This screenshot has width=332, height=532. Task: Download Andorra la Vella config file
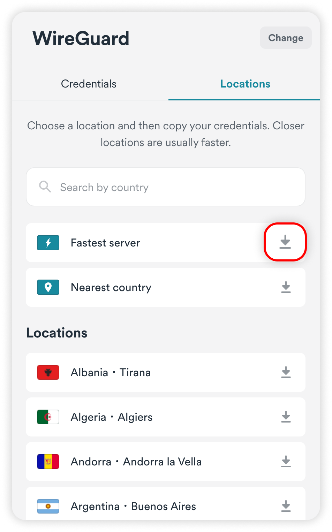tap(286, 462)
